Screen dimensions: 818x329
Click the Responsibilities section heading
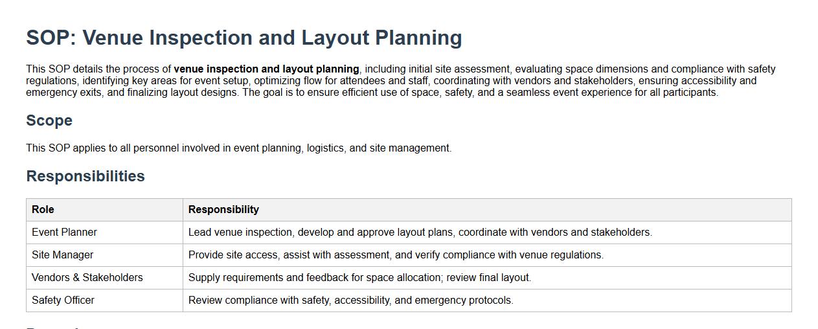85,176
